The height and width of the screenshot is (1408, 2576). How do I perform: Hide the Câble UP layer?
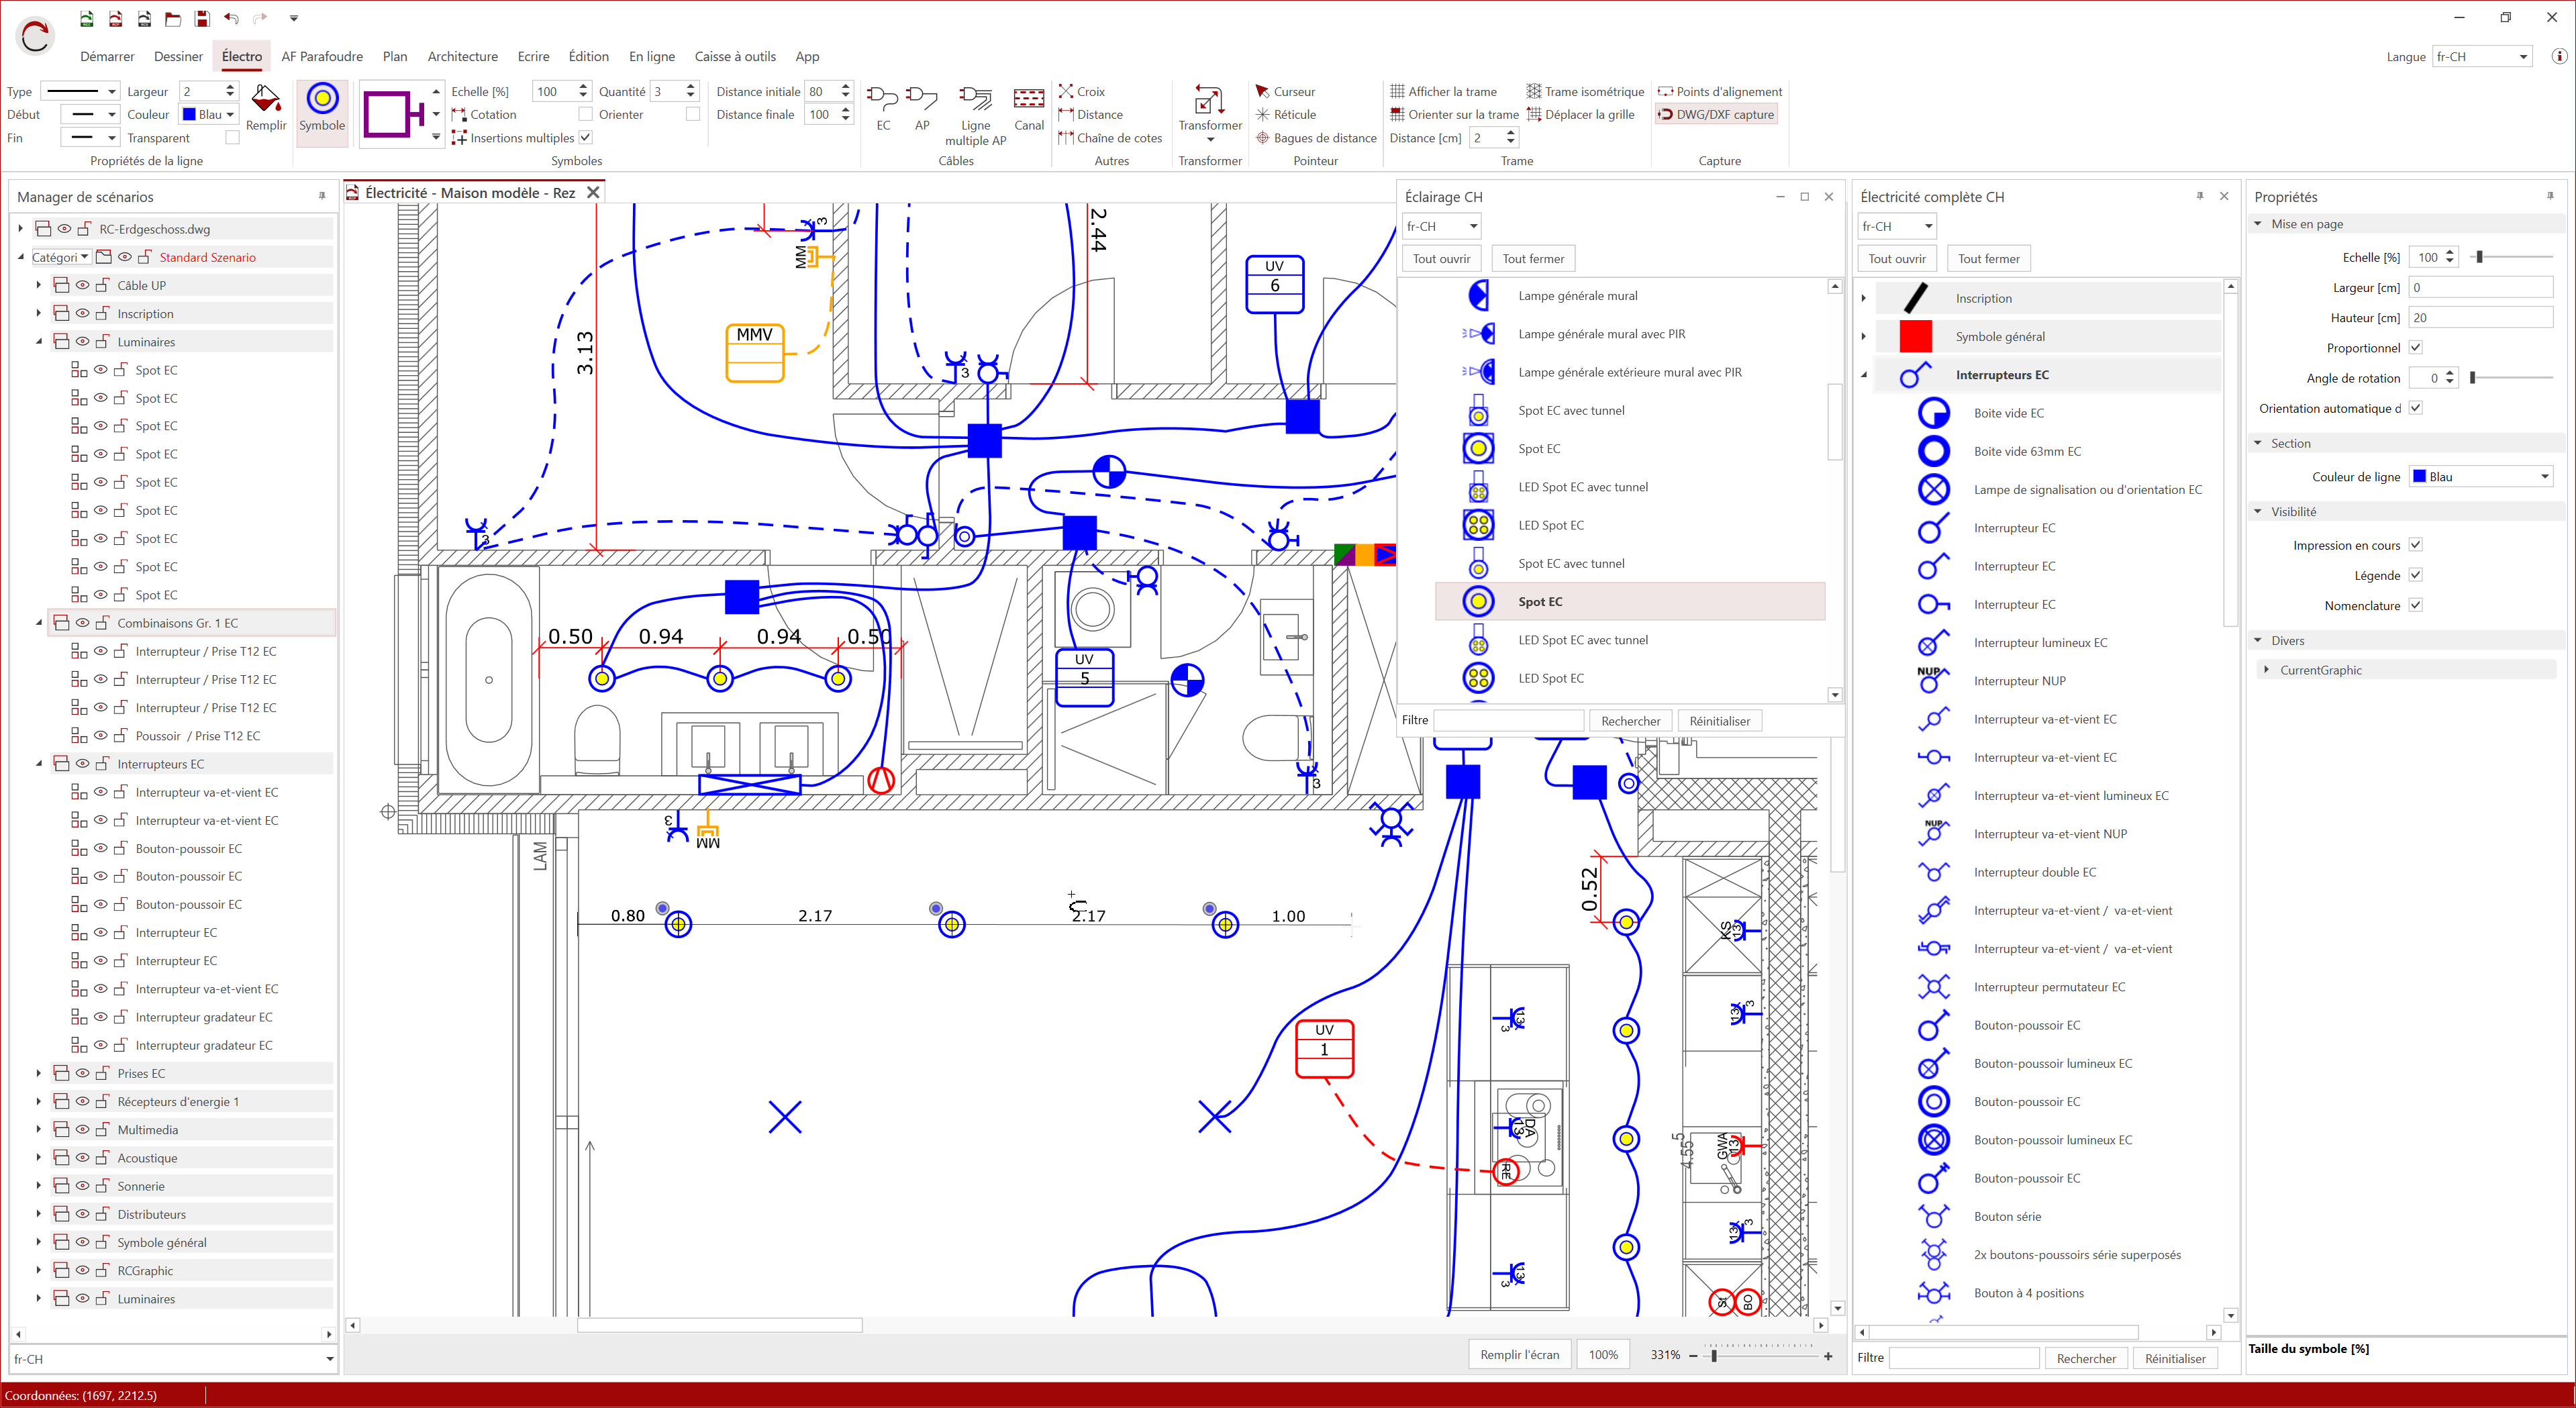(83, 285)
